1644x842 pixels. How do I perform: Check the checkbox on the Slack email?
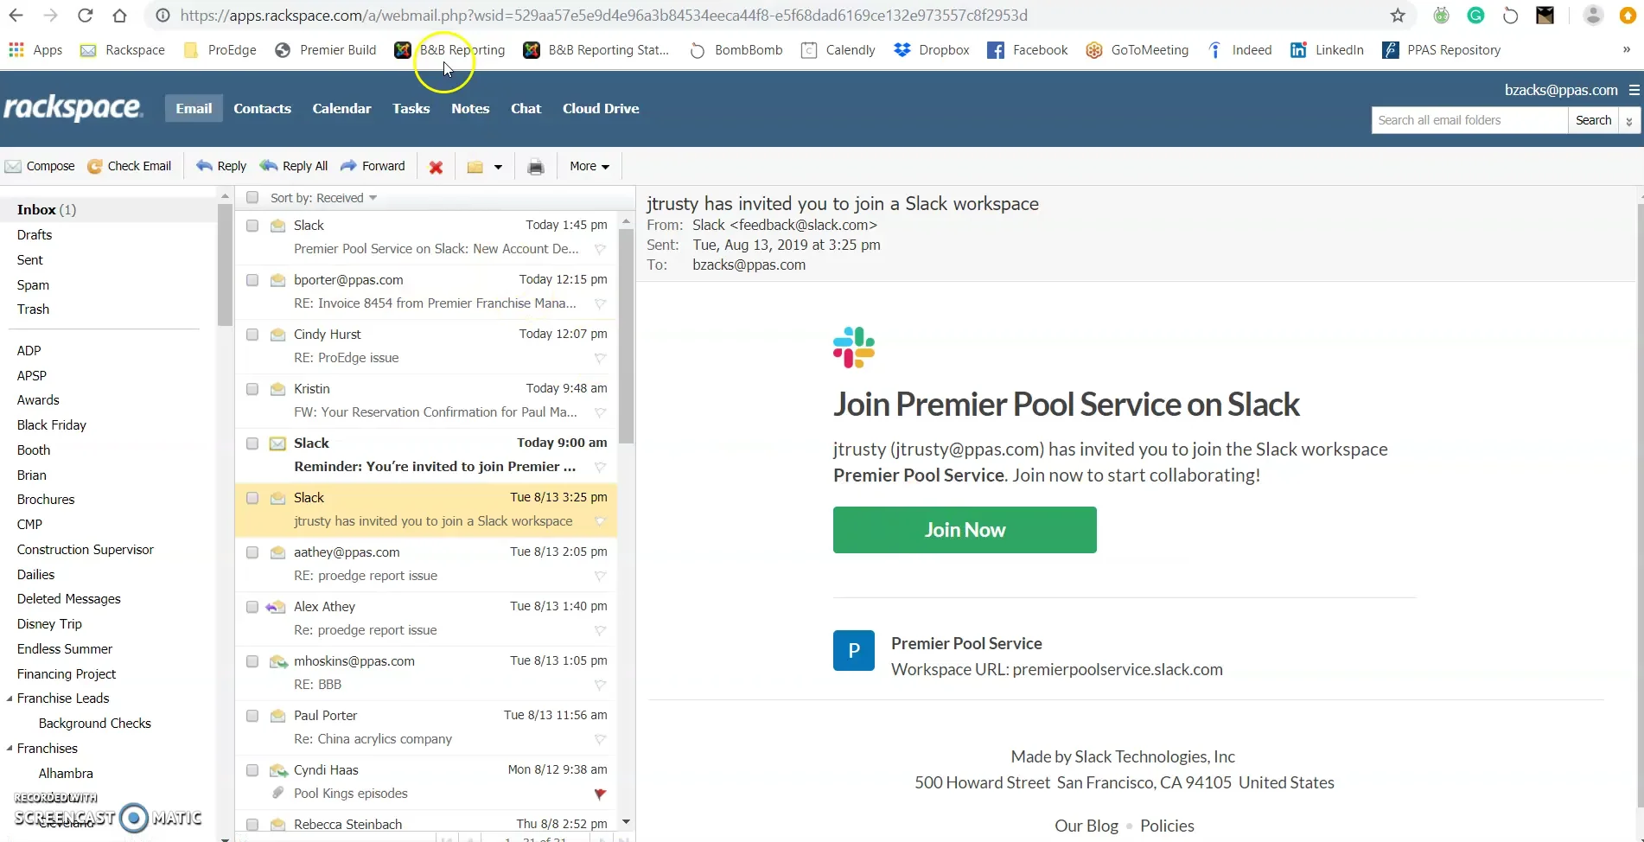point(252,226)
